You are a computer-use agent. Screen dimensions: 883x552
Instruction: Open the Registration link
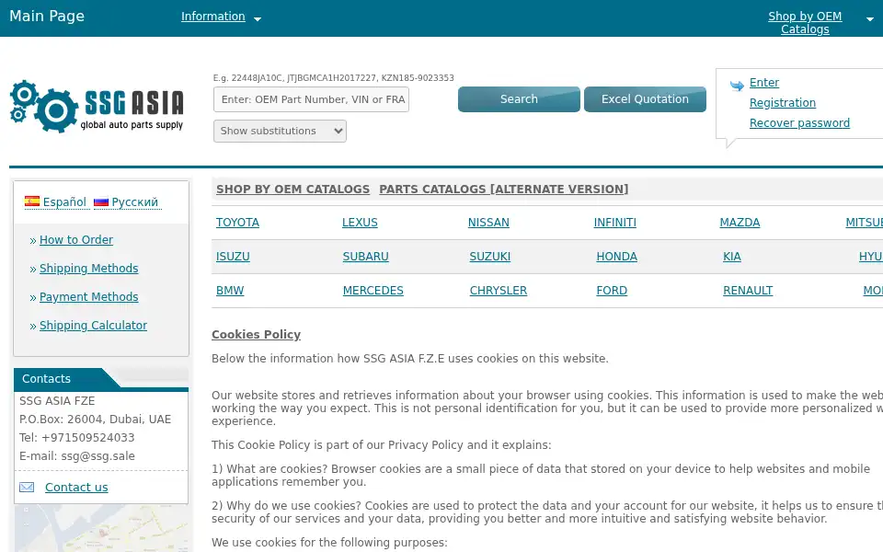click(x=782, y=103)
